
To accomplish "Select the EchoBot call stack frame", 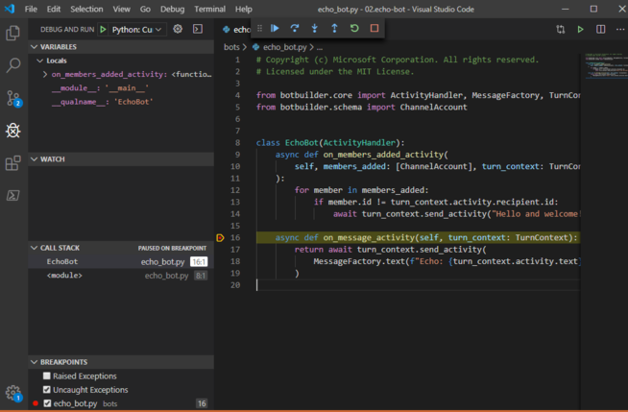I will click(62, 261).
